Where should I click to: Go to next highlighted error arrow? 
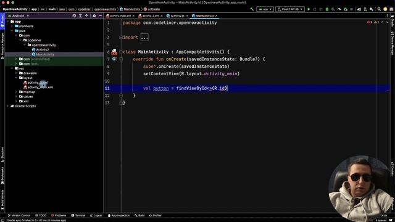coord(387,22)
